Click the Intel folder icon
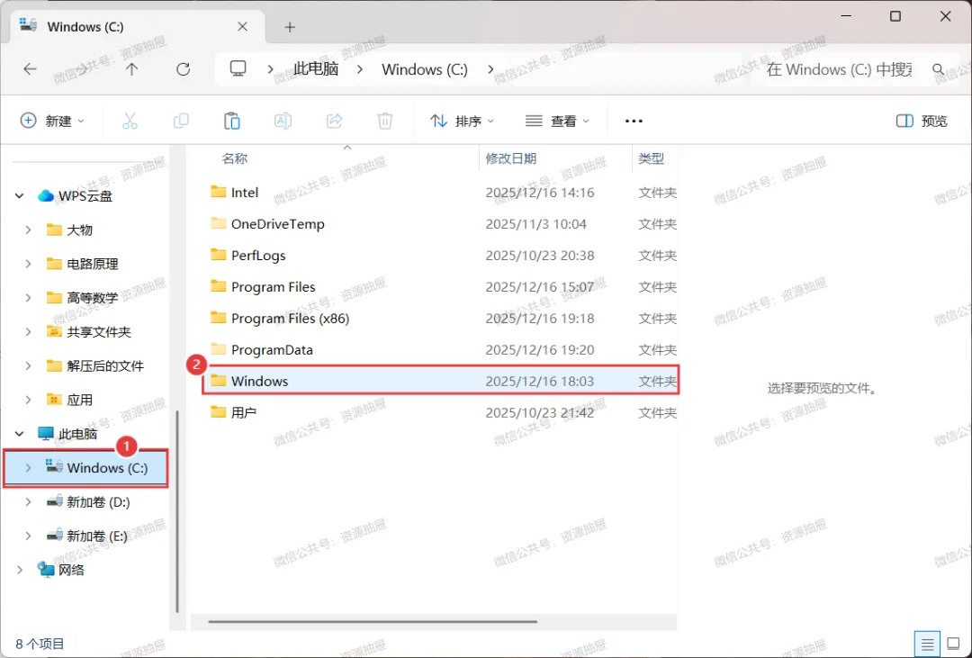This screenshot has height=658, width=972. pos(218,192)
